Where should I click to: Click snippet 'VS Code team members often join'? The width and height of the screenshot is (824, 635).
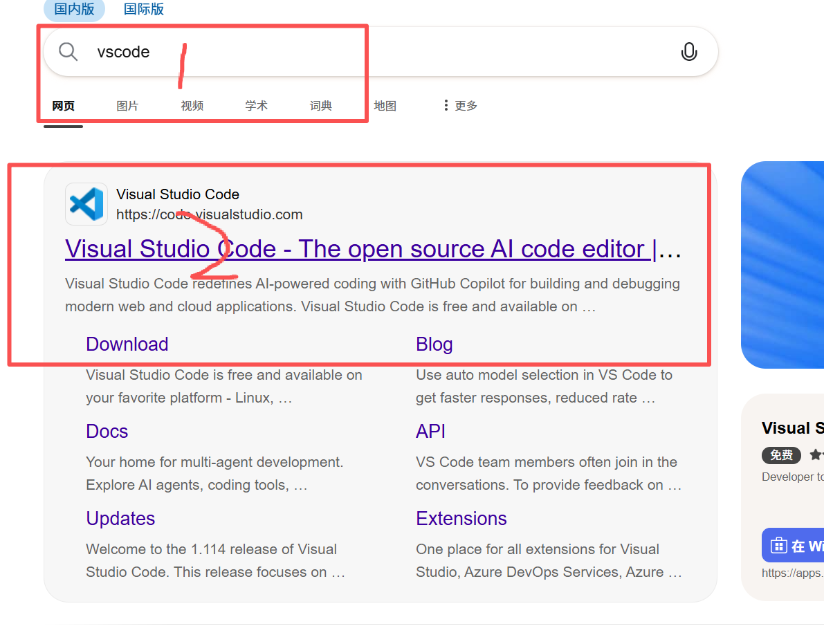[549, 473]
